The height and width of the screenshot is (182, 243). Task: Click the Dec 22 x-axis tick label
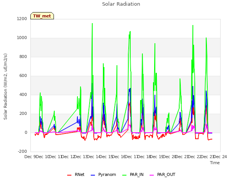pyautogui.click(x=195, y=157)
